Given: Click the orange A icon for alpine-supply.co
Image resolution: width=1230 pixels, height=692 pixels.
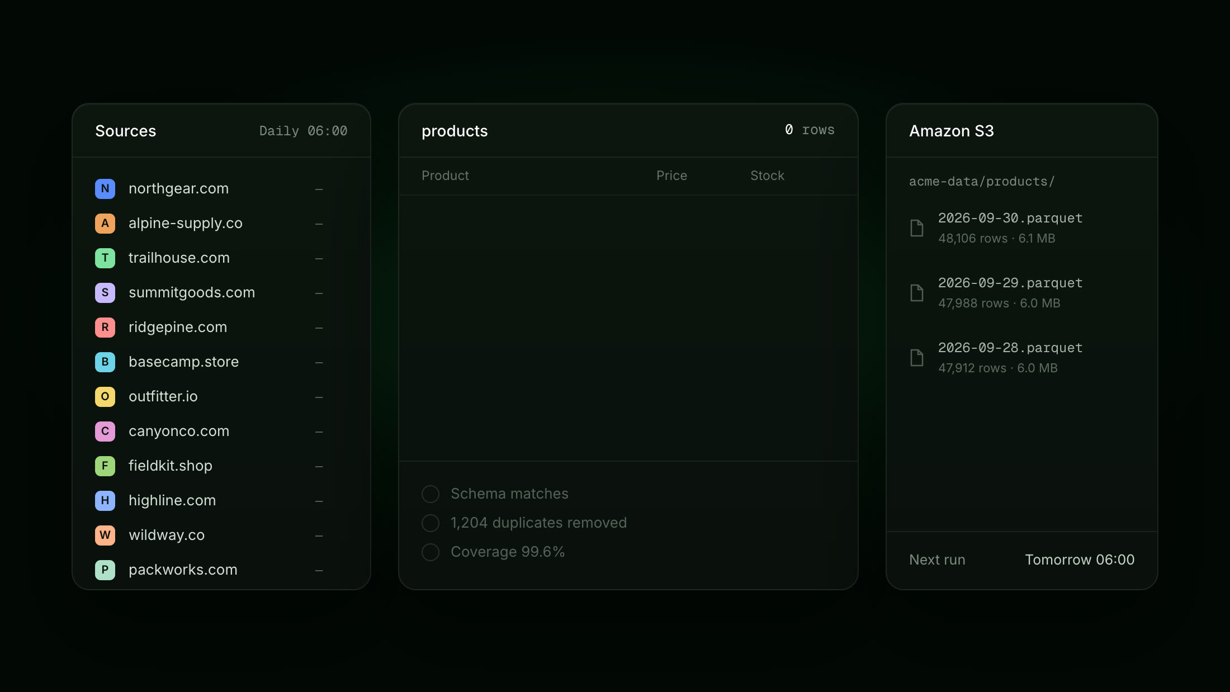Looking at the screenshot, I should click(105, 224).
